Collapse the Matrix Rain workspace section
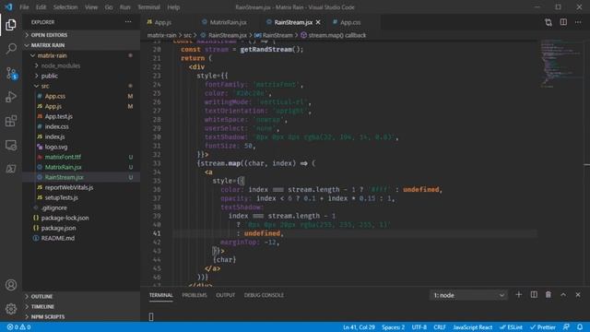 [81, 45]
